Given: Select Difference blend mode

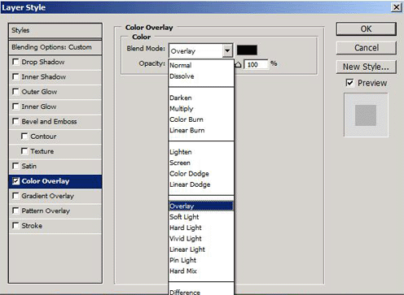Looking at the screenshot, I should tap(201, 292).
